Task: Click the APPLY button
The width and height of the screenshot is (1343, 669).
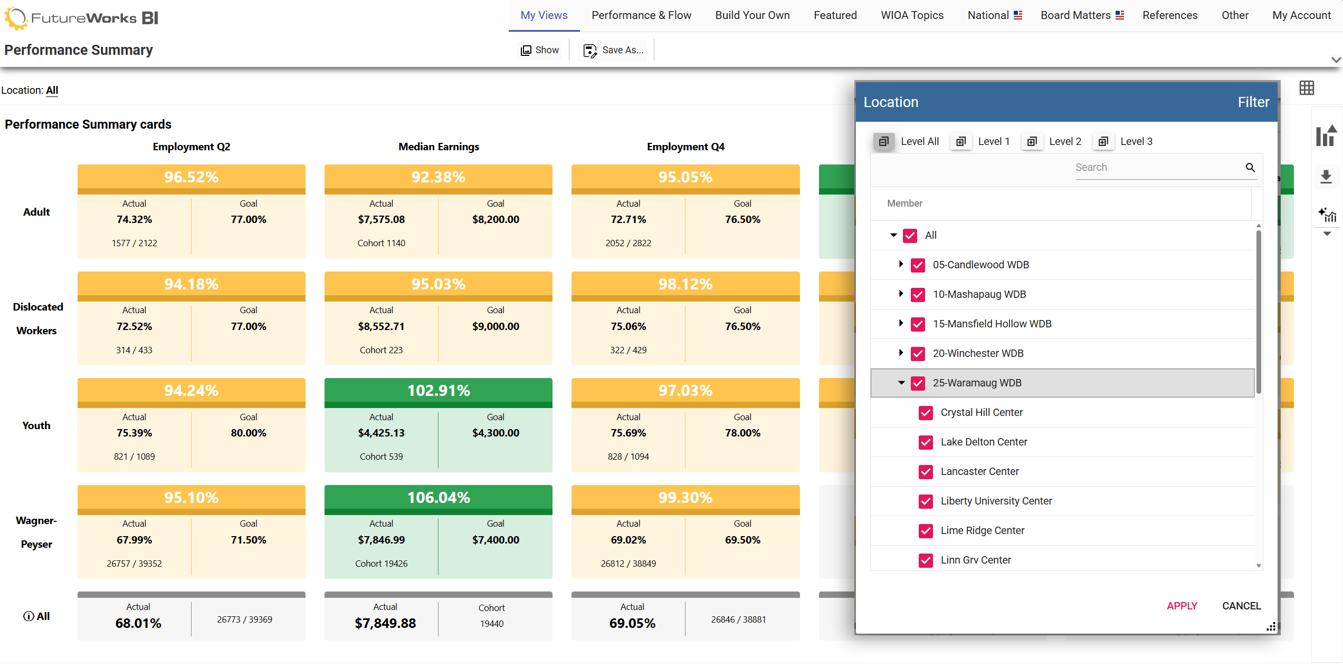Action: [x=1182, y=606]
